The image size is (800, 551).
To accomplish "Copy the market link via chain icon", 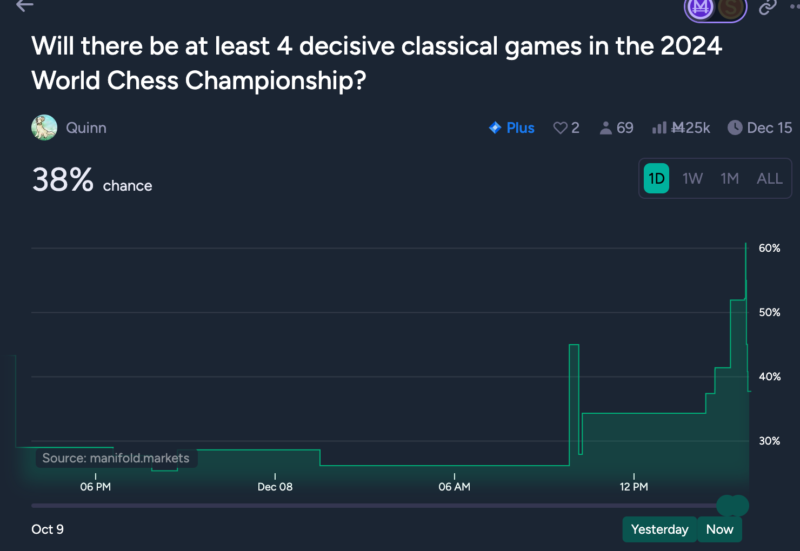I will tap(768, 7).
